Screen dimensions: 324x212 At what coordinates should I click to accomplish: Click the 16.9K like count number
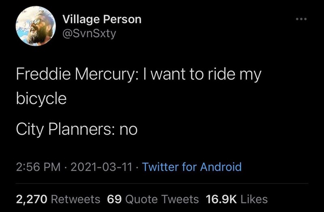pyautogui.click(x=222, y=199)
